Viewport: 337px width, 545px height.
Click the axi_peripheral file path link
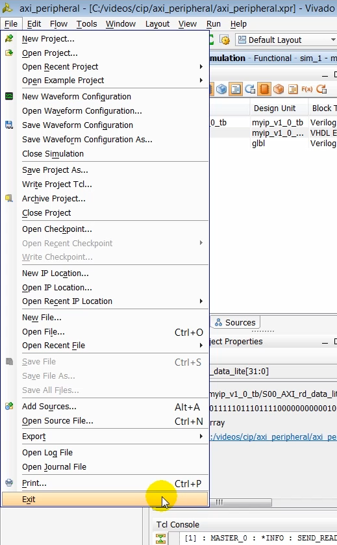coord(273,437)
